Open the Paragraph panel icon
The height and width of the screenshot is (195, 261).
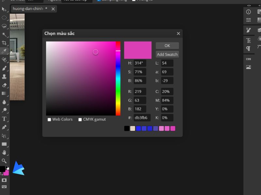(x=248, y=48)
